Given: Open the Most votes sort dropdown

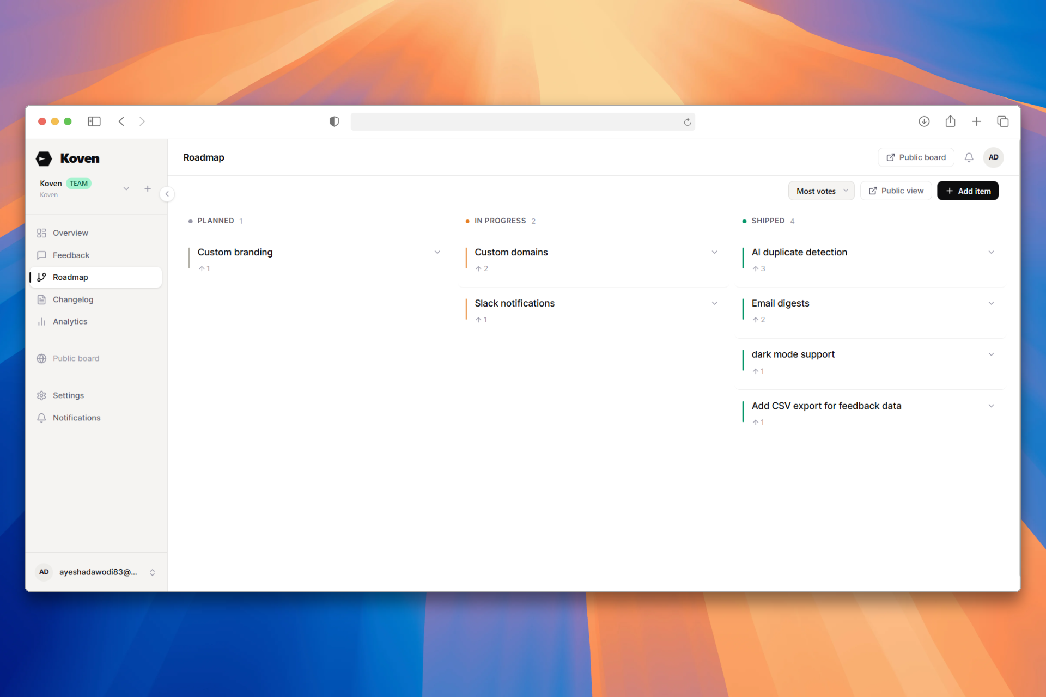Looking at the screenshot, I should click(x=822, y=191).
